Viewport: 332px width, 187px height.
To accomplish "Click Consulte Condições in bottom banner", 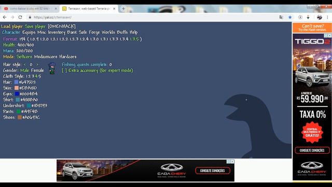I will click(212, 171).
